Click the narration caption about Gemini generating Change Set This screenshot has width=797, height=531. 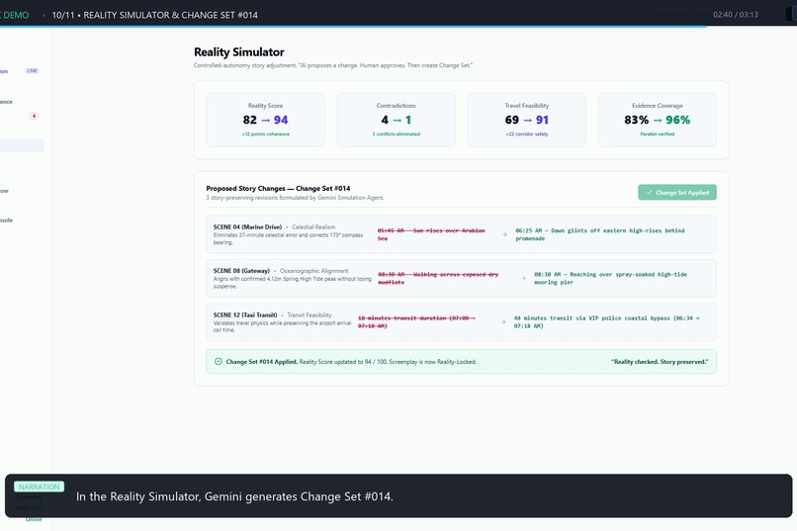234,496
